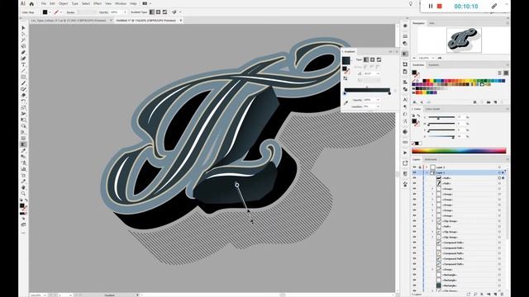Image resolution: width=529 pixels, height=297 pixels.
Task: Open the Gradient panel from the dock
Action: click(x=405, y=54)
